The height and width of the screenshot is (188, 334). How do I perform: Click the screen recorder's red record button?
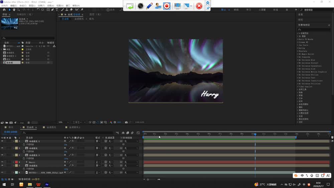tap(167, 6)
